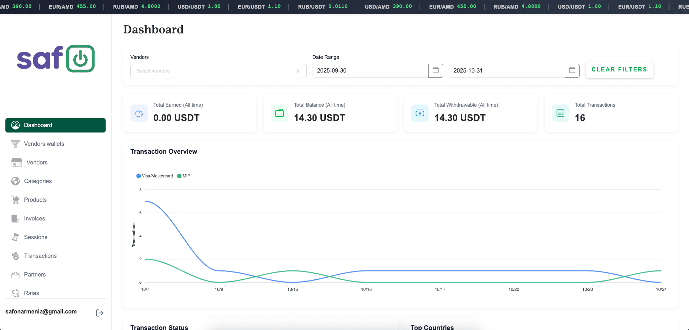
Task: Open the Rates sidebar link
Action: click(x=31, y=293)
